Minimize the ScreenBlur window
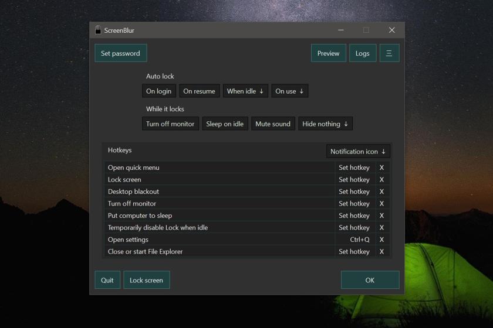This screenshot has height=328, width=493. [x=341, y=30]
